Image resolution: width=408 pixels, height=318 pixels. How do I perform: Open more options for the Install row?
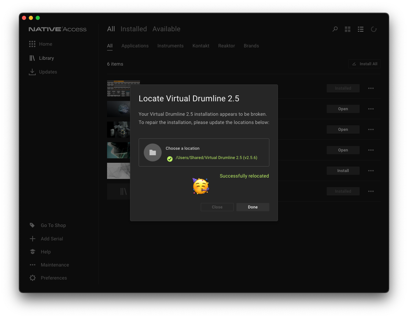[371, 171]
